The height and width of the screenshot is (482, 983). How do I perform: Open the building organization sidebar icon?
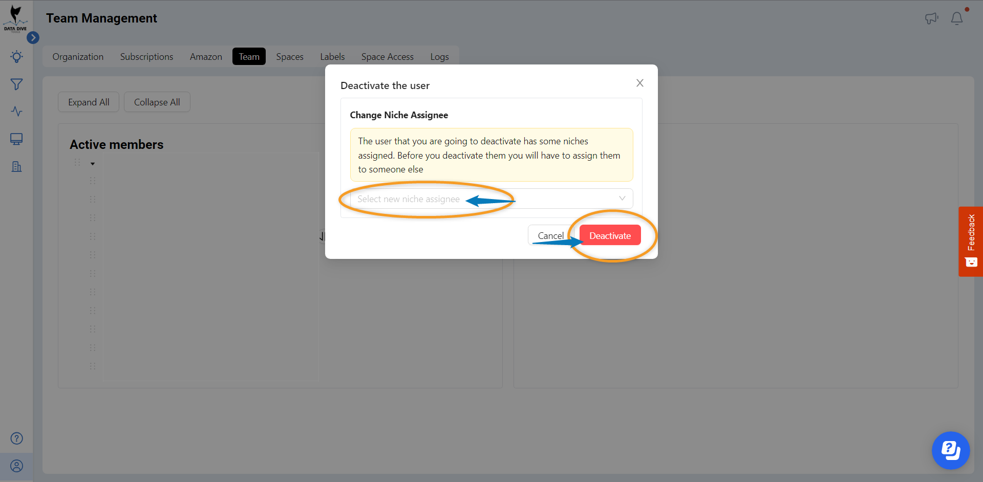click(x=16, y=167)
